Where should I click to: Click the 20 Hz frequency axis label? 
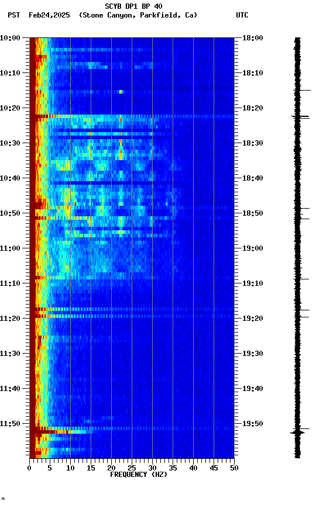[111, 468]
